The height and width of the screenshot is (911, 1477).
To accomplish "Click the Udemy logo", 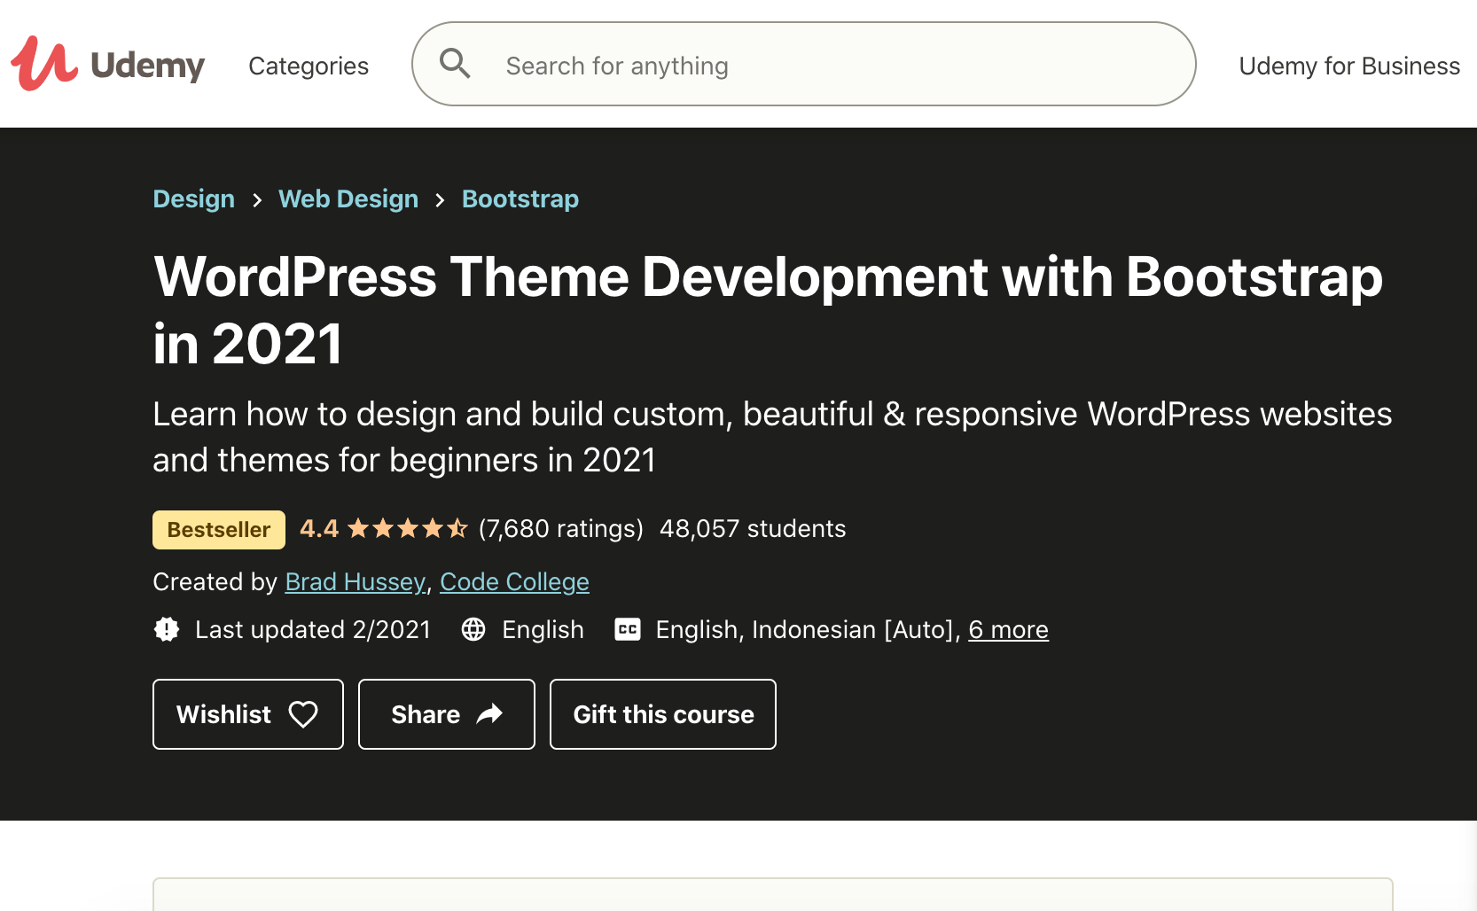I will coord(107,65).
